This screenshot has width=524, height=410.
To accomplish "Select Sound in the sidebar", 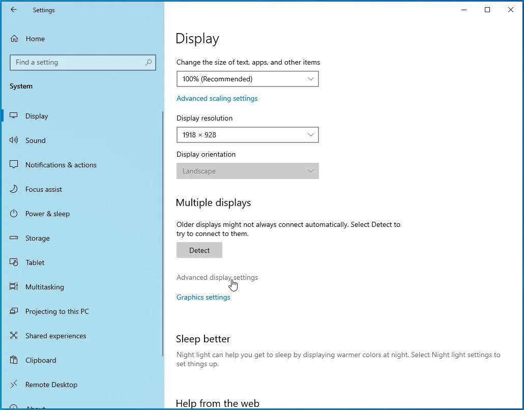I will pyautogui.click(x=82, y=140).
